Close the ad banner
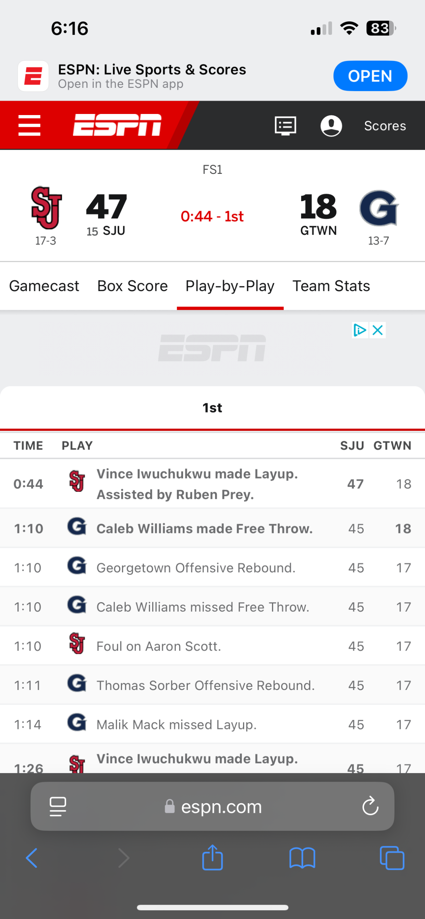Viewport: 425px width, 919px height. [x=378, y=330]
